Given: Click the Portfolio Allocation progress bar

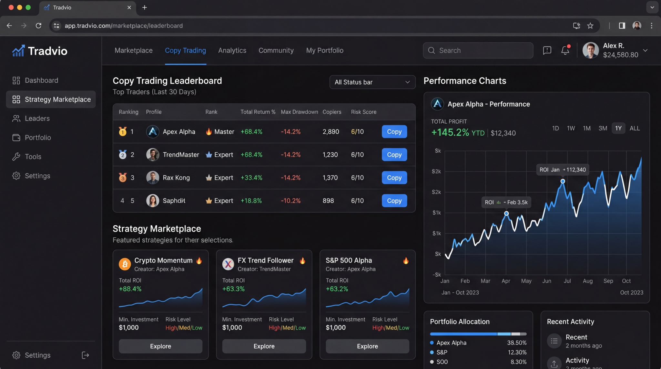Looking at the screenshot, I should (478, 334).
